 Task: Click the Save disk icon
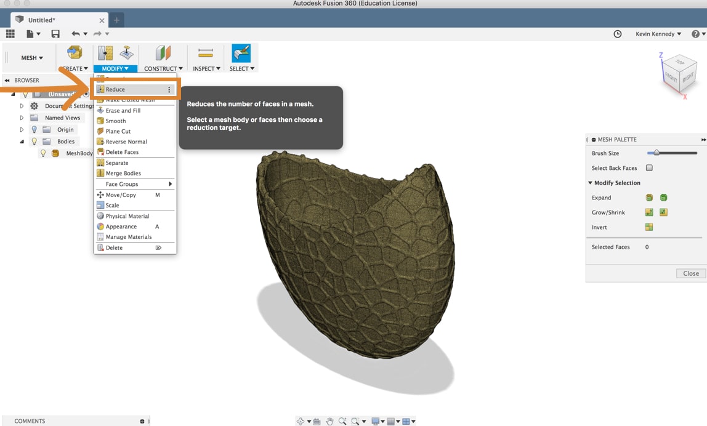point(55,34)
